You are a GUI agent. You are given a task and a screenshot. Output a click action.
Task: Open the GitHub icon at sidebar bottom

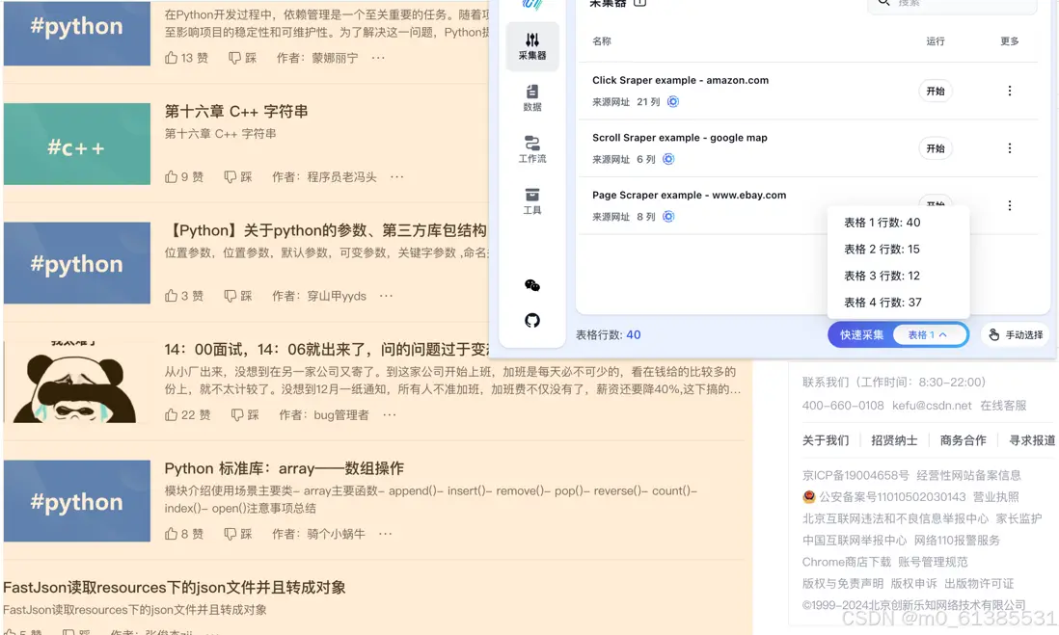(x=532, y=319)
